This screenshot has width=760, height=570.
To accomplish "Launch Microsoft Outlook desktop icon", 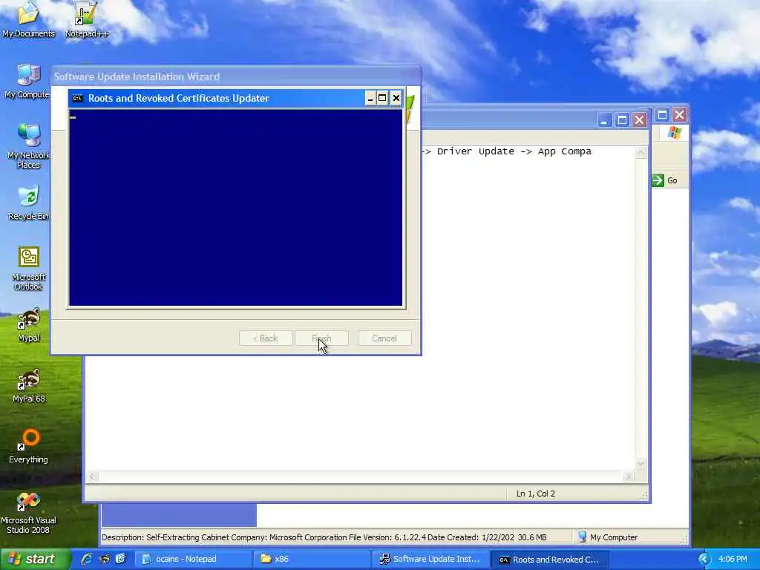I will 29,269.
